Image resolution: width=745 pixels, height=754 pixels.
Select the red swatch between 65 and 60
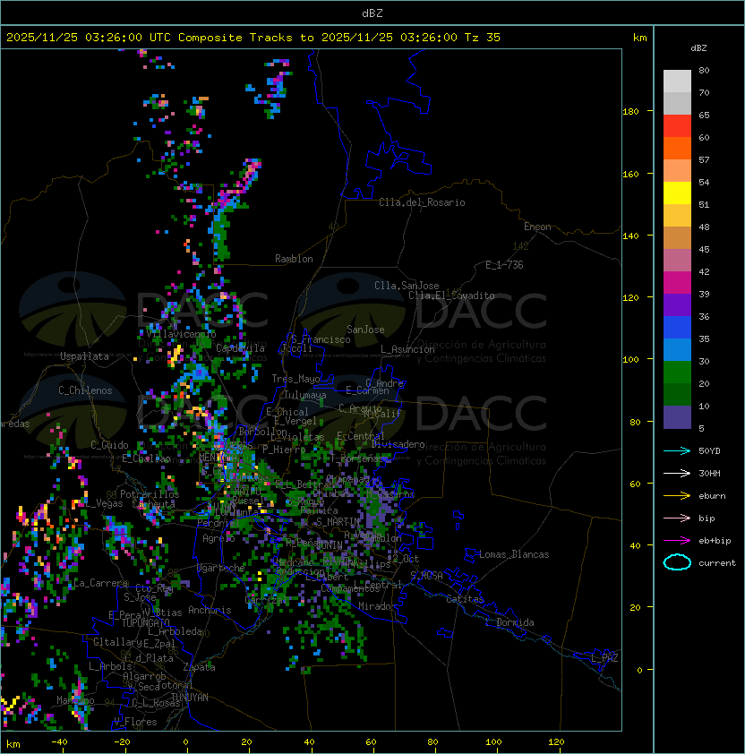[677, 126]
